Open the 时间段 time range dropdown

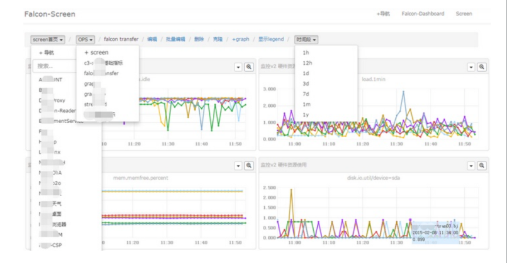click(x=306, y=39)
